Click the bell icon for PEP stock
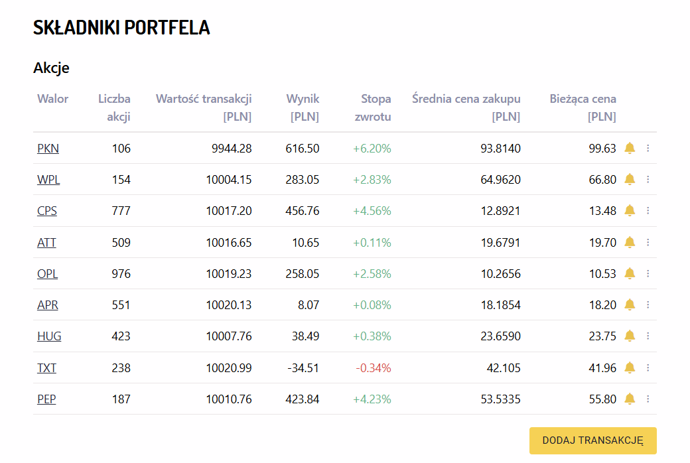 point(630,399)
